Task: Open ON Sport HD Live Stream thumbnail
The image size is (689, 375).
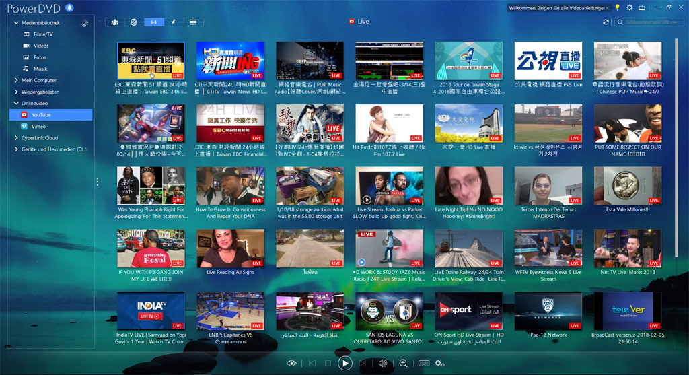Action: (468, 311)
